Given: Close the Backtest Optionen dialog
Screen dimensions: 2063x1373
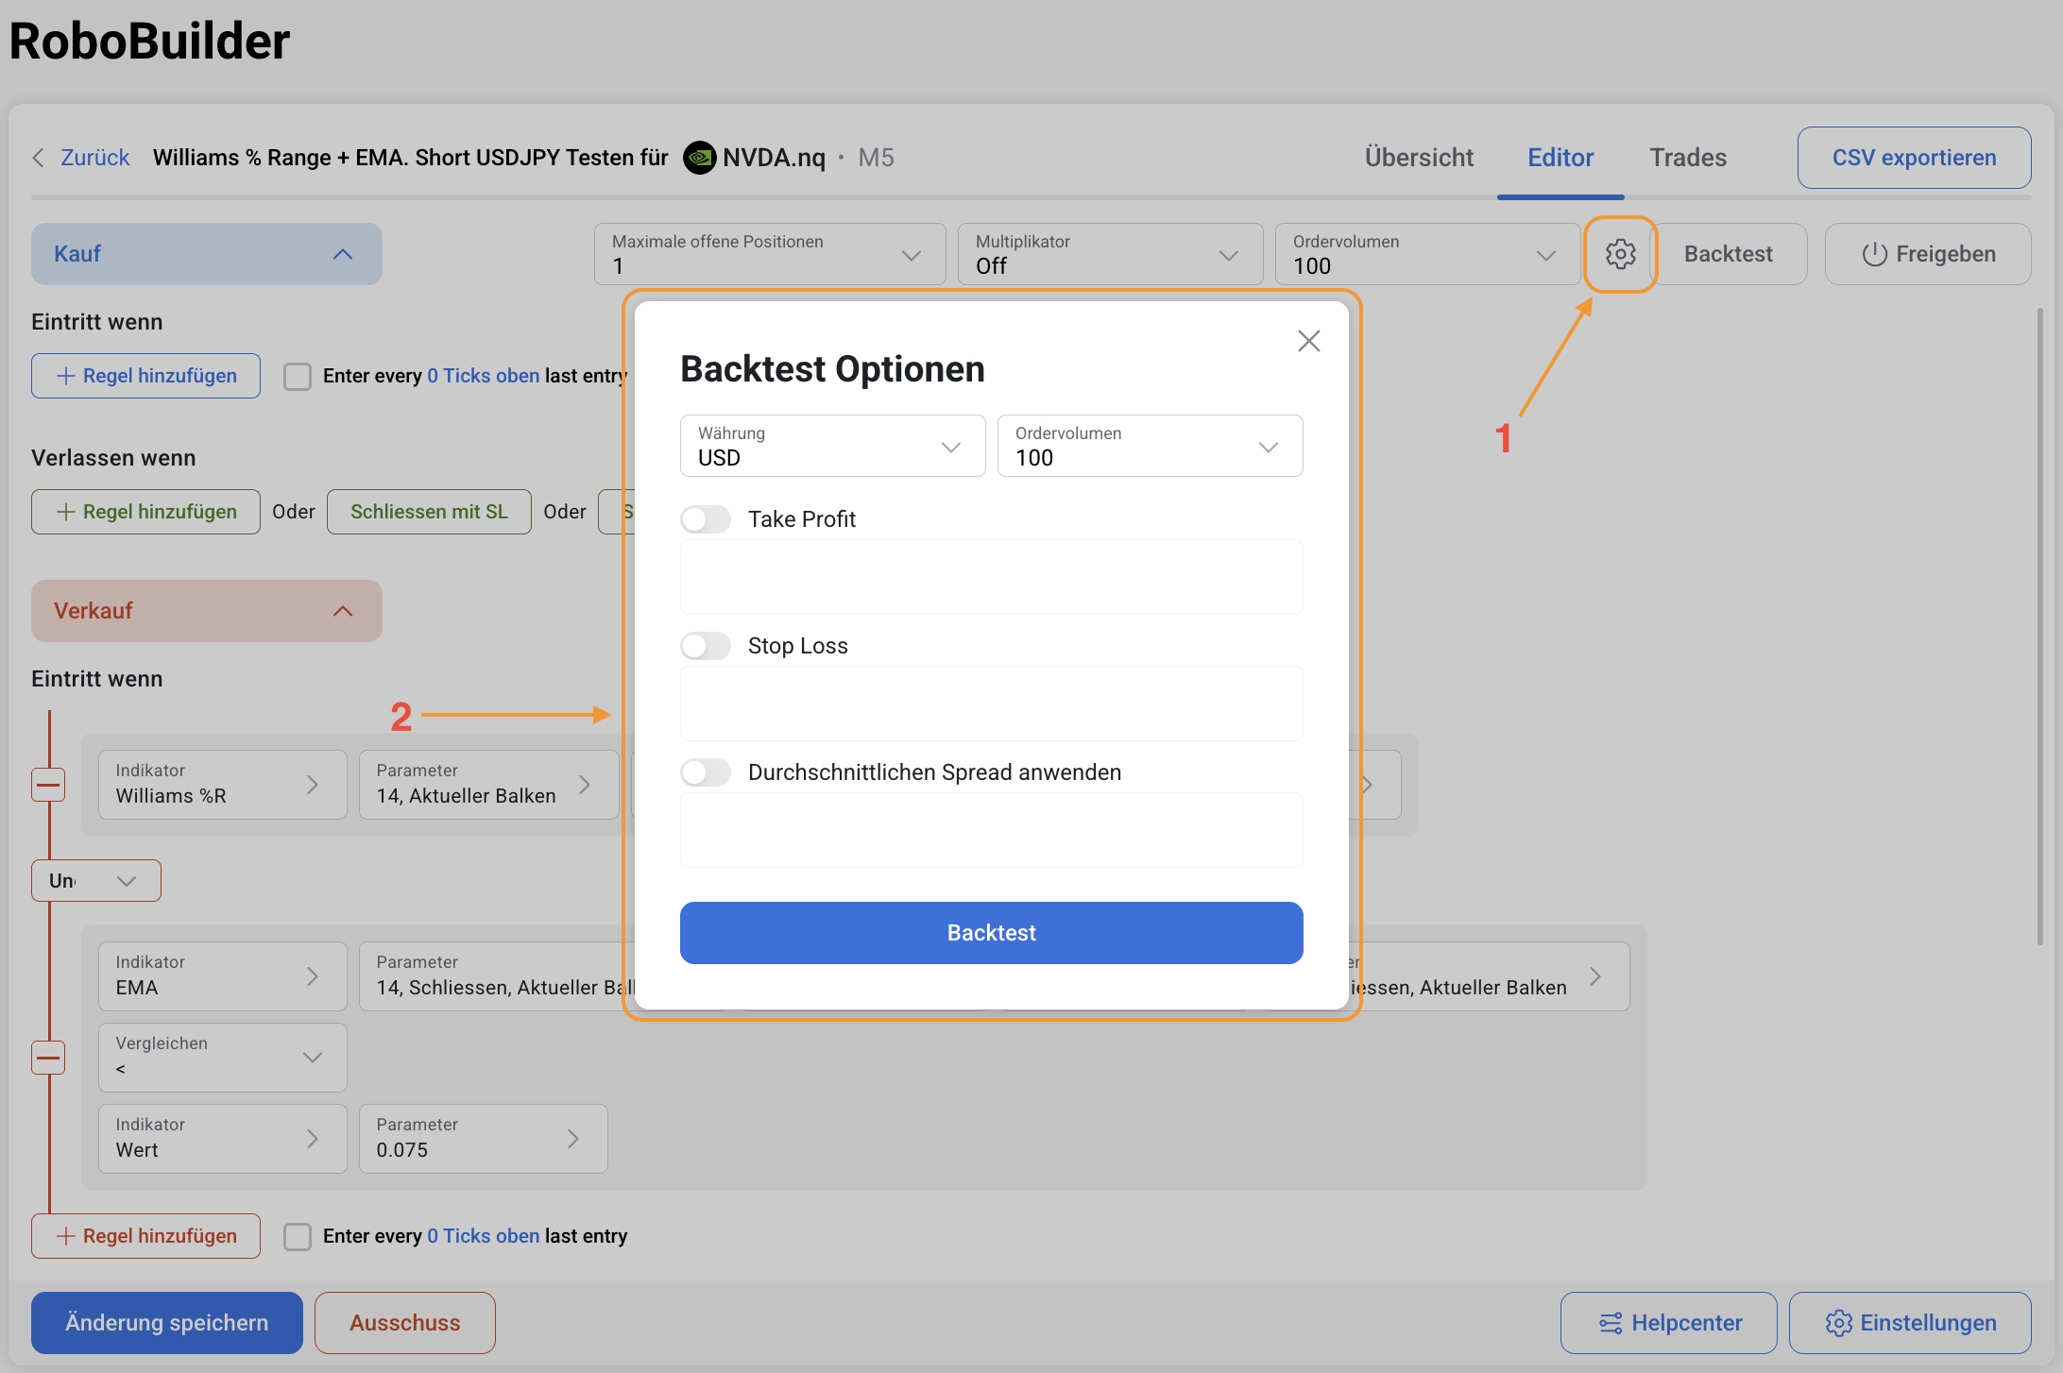Looking at the screenshot, I should point(1308,341).
